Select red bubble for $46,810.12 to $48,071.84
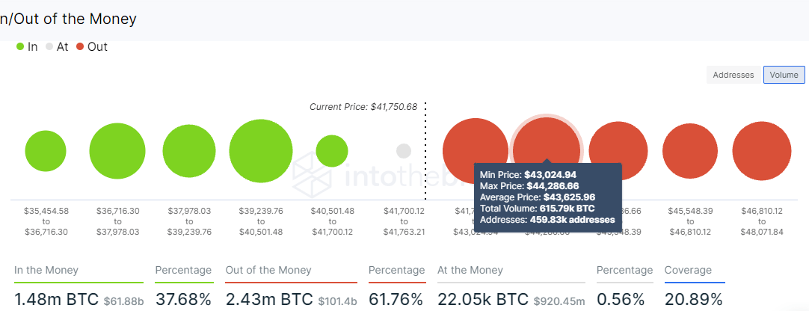The height and width of the screenshot is (311, 809). point(762,151)
